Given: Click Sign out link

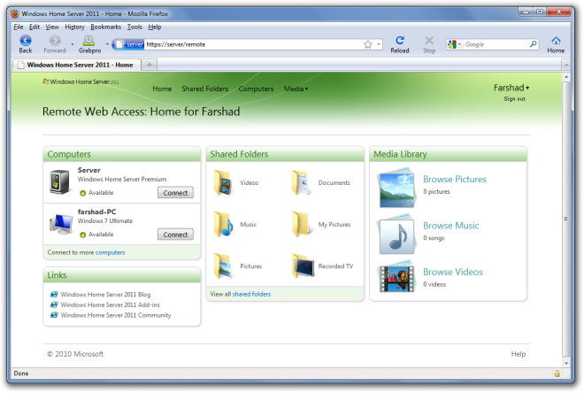Looking at the screenshot, I should click(514, 99).
